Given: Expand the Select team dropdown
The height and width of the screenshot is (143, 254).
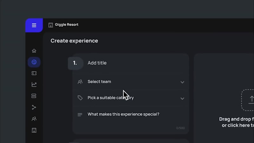Looking at the screenshot, I should tap(131, 82).
